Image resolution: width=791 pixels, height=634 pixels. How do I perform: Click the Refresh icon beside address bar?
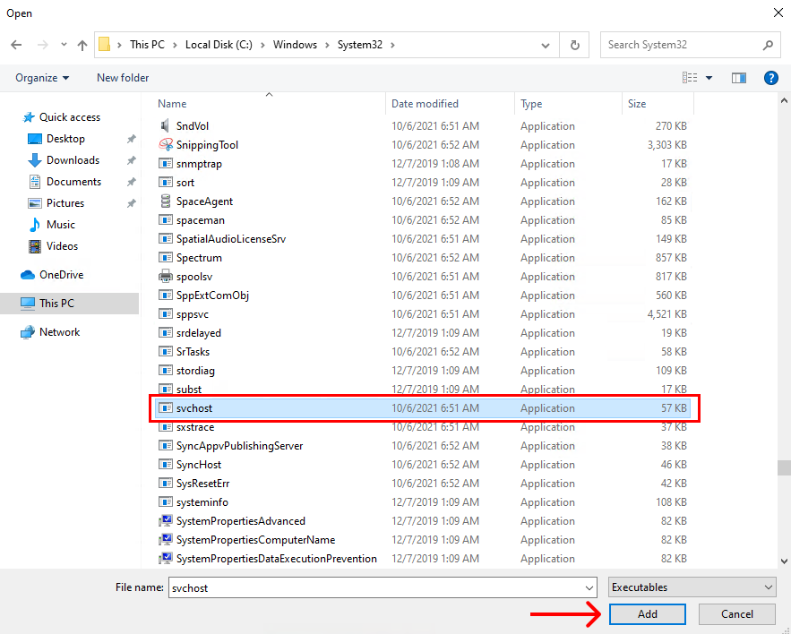pyautogui.click(x=574, y=45)
